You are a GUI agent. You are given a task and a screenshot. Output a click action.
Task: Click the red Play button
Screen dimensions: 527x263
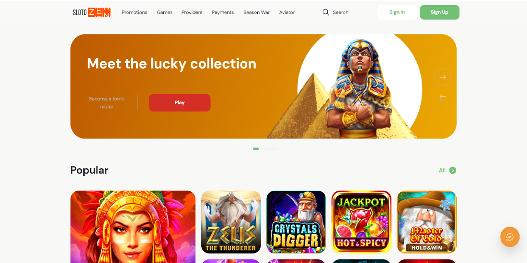180,103
